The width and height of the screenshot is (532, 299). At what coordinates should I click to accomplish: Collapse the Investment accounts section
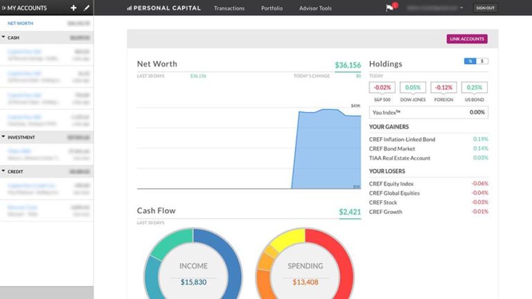(x=3, y=136)
